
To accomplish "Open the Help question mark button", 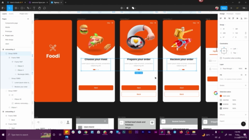I will [243, 124].
